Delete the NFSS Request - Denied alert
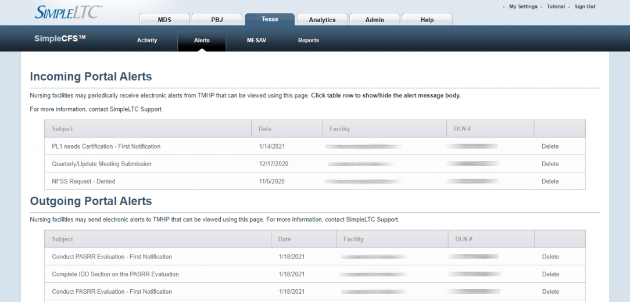 coord(550,181)
